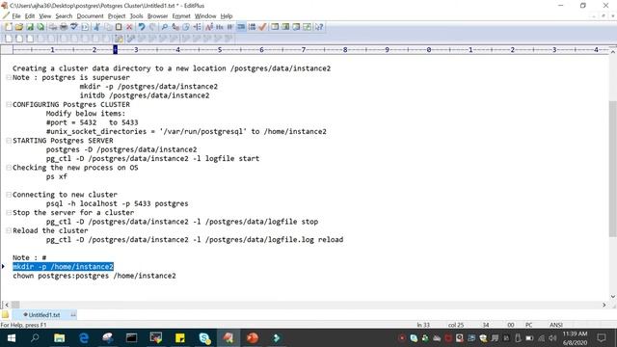The height and width of the screenshot is (347, 617).
Task: Run the spell check toolbar icon
Action: [74, 27]
